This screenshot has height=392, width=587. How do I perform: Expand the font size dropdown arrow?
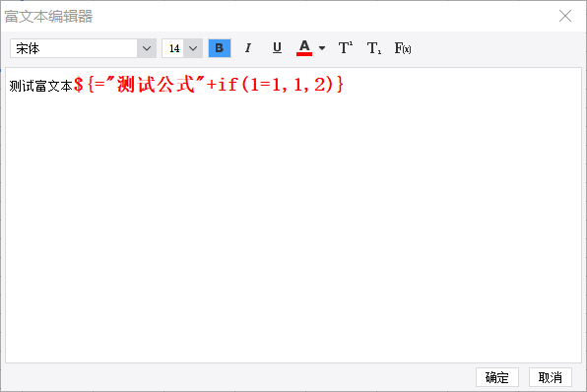pos(193,48)
